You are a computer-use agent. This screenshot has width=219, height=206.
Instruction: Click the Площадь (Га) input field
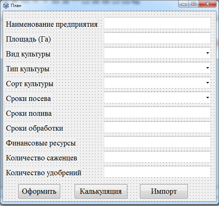[x=157, y=38]
